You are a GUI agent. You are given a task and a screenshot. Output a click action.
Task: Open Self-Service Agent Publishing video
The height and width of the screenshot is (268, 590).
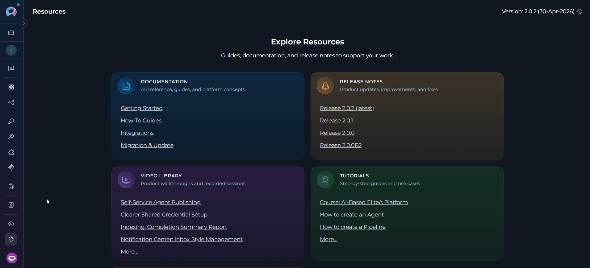pyautogui.click(x=161, y=202)
